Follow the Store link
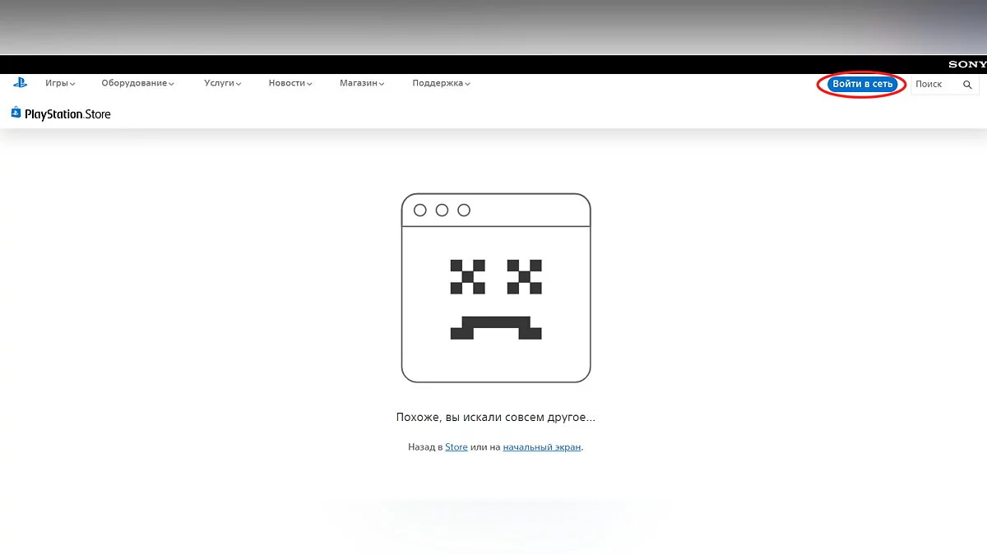The height and width of the screenshot is (555, 987). pos(456,447)
